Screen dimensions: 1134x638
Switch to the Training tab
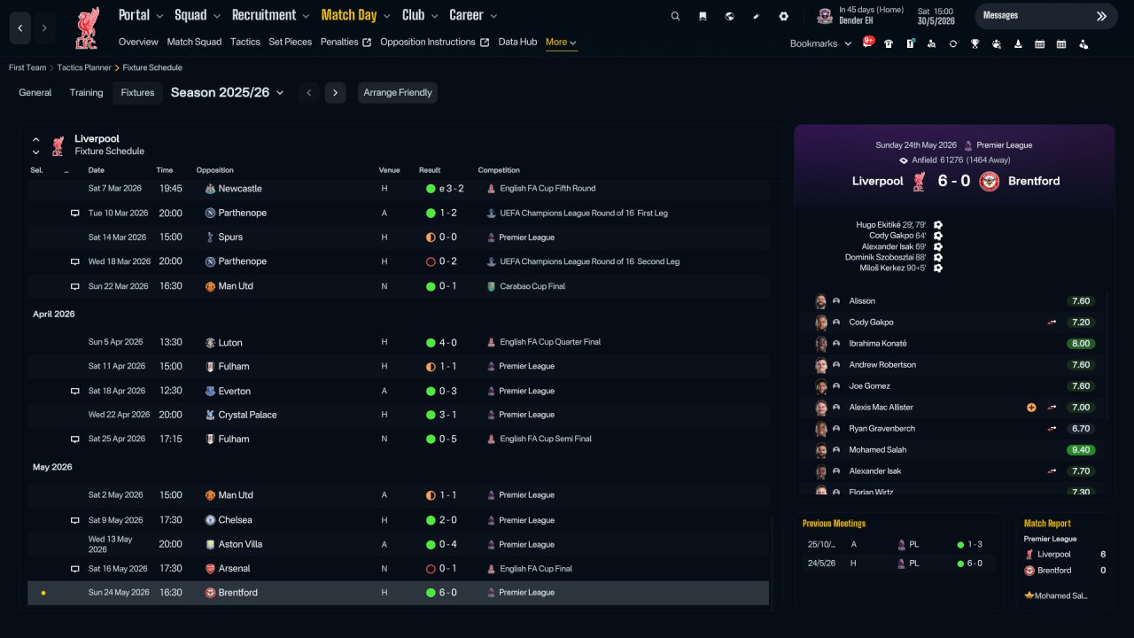pyautogui.click(x=87, y=92)
